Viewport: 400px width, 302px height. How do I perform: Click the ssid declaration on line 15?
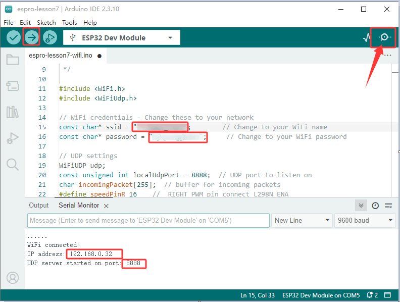125,127
